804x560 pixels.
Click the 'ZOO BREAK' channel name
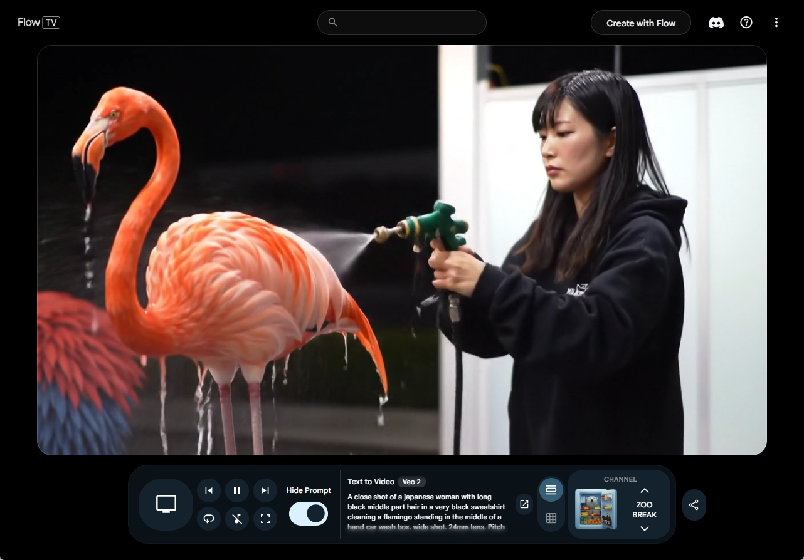click(x=644, y=510)
